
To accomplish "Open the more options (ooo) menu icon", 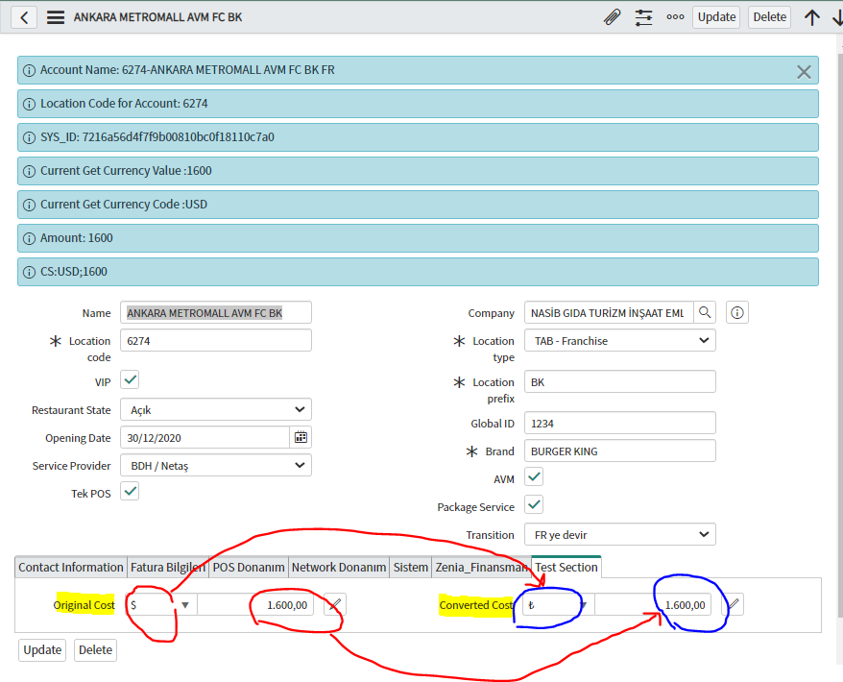I will pos(675,16).
